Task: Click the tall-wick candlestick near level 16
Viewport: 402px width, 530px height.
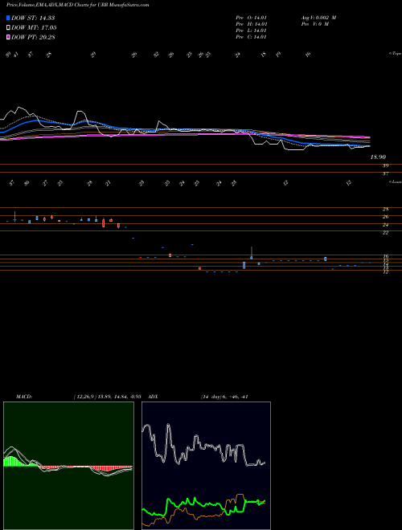Action: [x=252, y=254]
